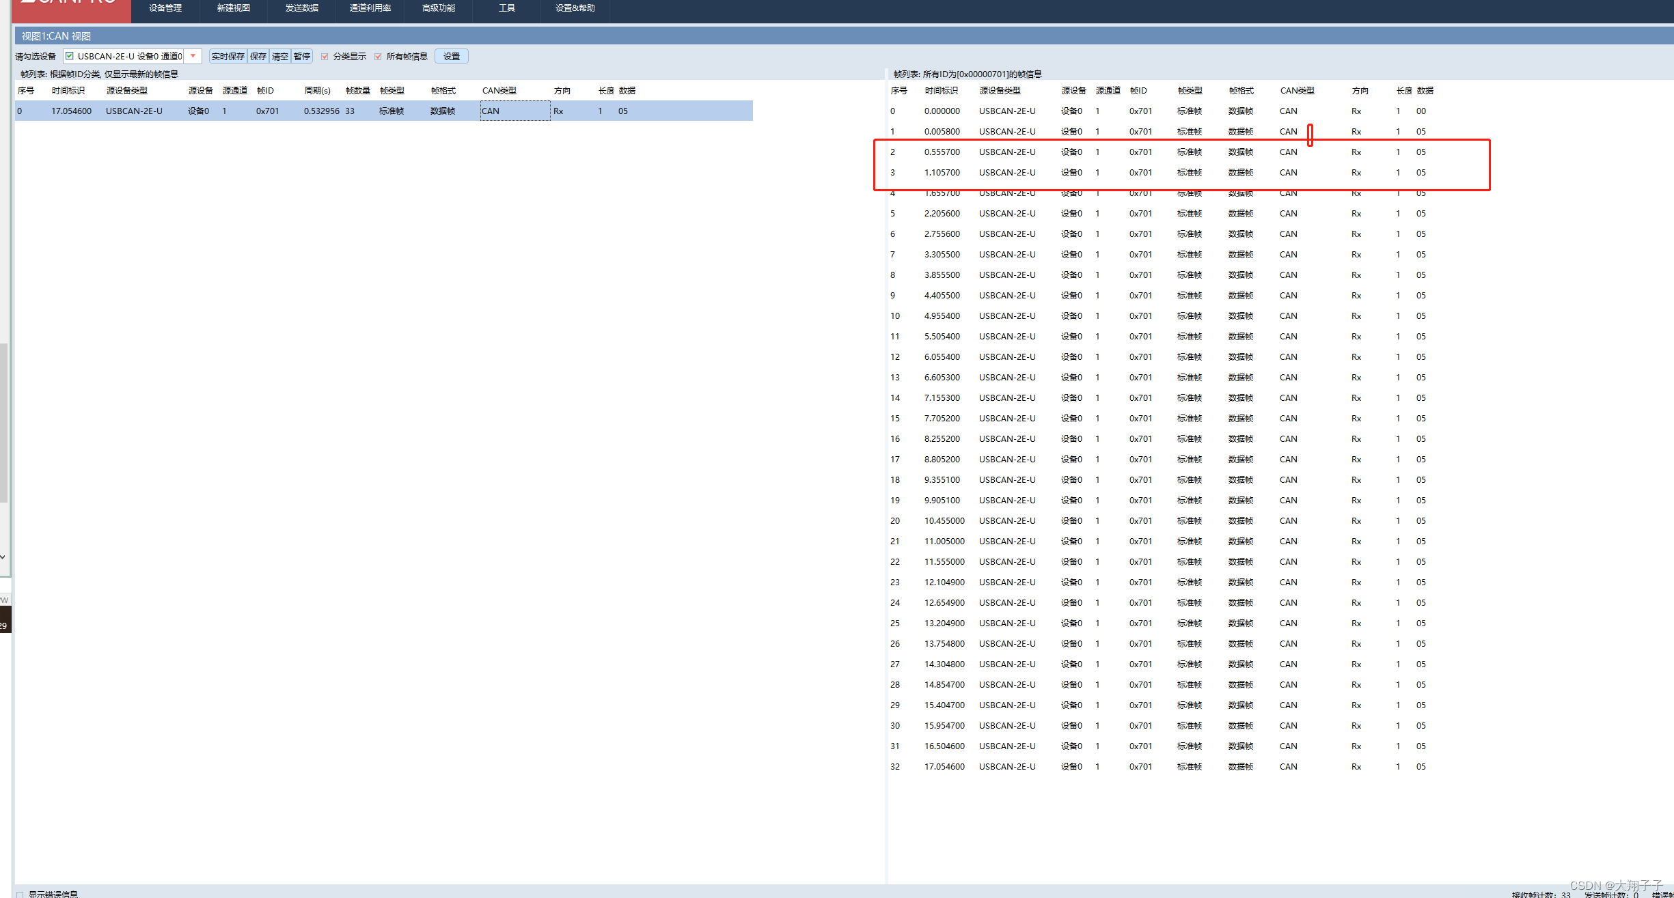Click the 周期(s) column header

click(x=318, y=91)
